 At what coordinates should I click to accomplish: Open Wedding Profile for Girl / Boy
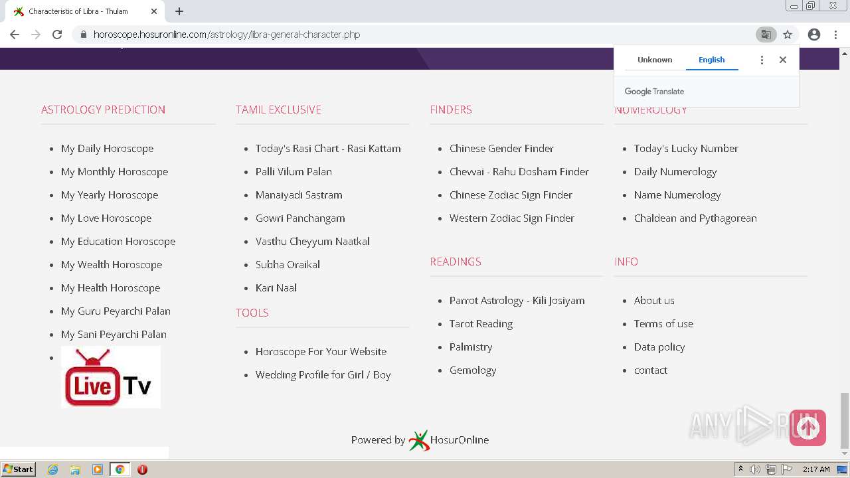coord(323,375)
